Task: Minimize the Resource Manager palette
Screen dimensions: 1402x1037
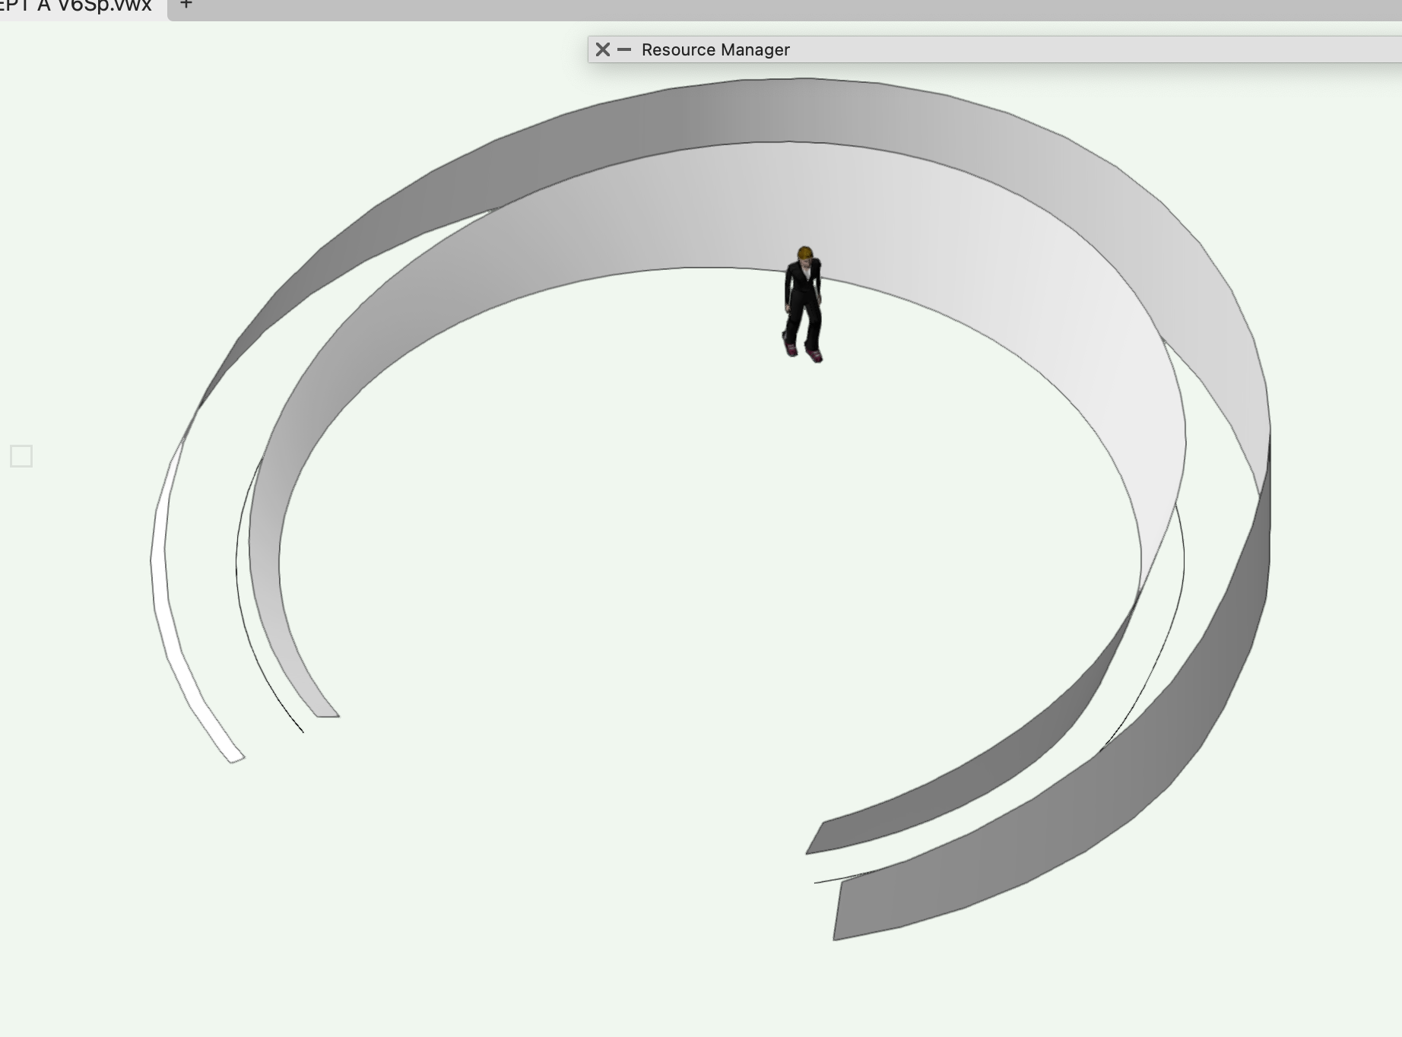Action: click(624, 49)
